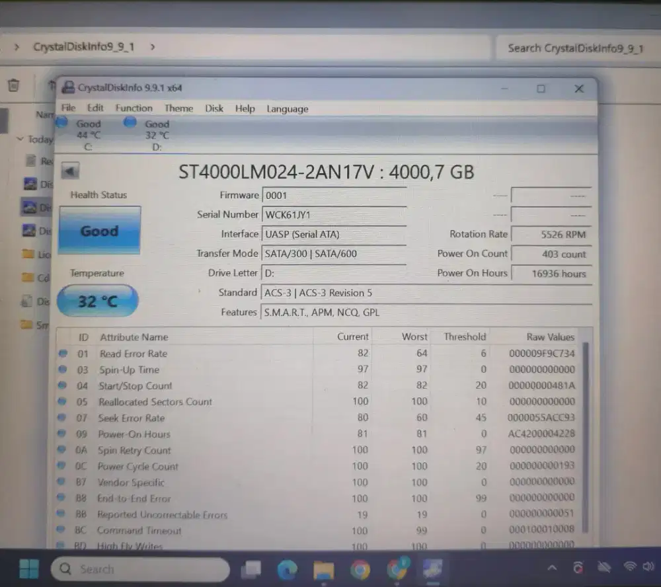Show hidden system tray icons
Screen dimensions: 661x587
(x=552, y=568)
